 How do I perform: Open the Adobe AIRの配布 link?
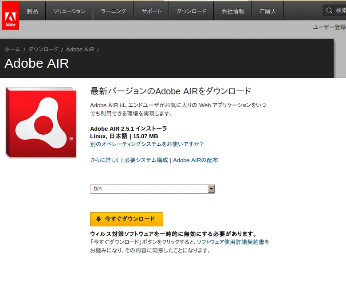196,160
